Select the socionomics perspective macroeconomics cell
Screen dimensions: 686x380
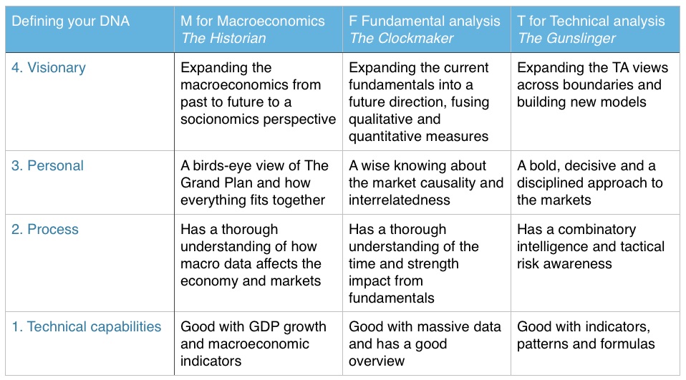tap(258, 102)
